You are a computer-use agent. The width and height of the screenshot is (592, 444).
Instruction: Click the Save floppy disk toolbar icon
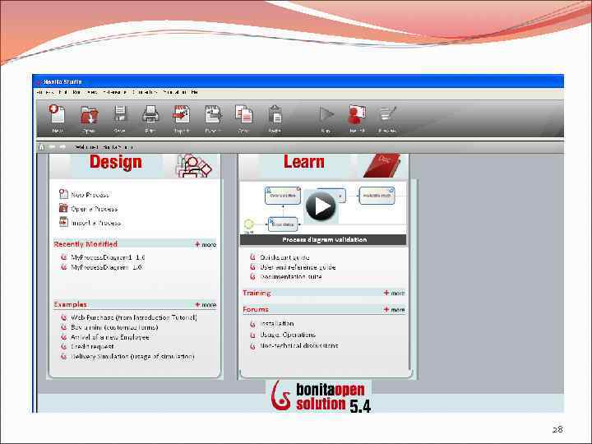pyautogui.click(x=120, y=115)
